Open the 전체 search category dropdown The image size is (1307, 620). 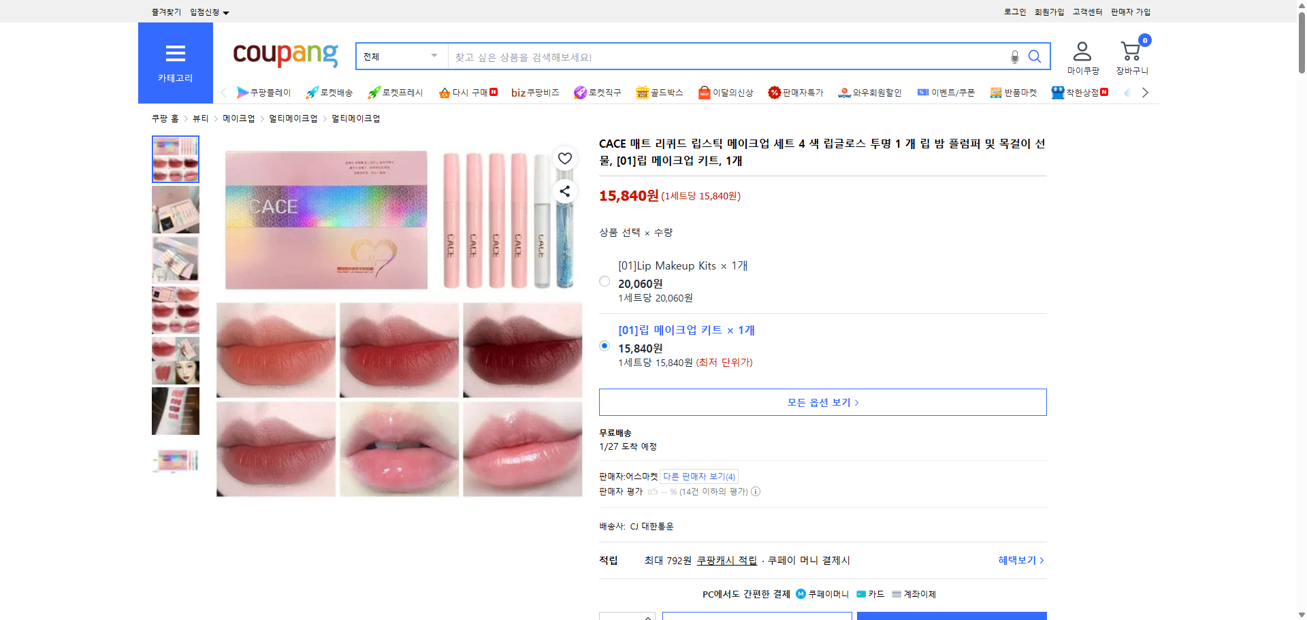click(401, 56)
